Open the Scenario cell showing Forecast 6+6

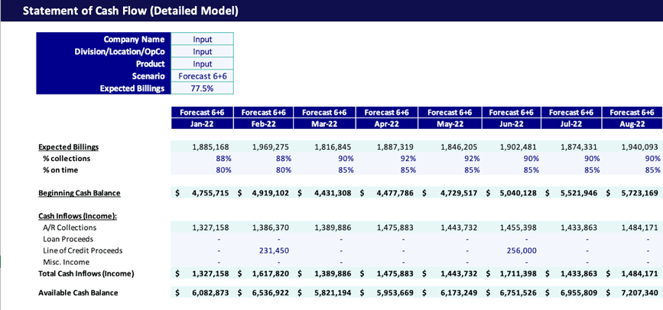[202, 76]
